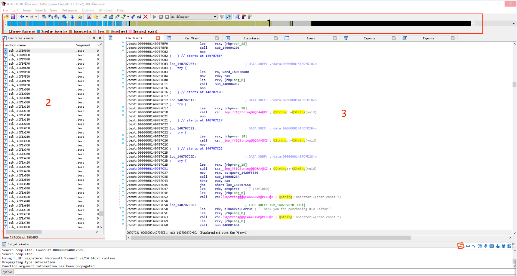Click the keyboard icon in IME bar
This screenshot has width=517, height=276.
492,246
